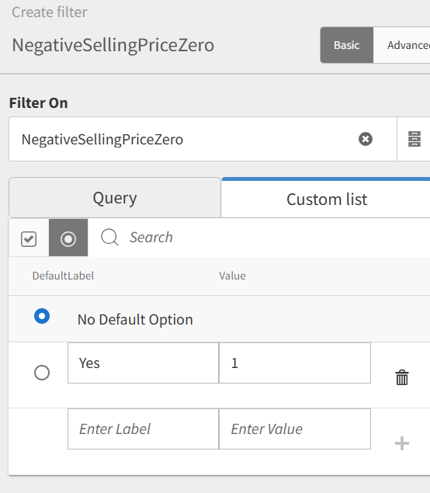Click the search magnifier icon

[109, 237]
